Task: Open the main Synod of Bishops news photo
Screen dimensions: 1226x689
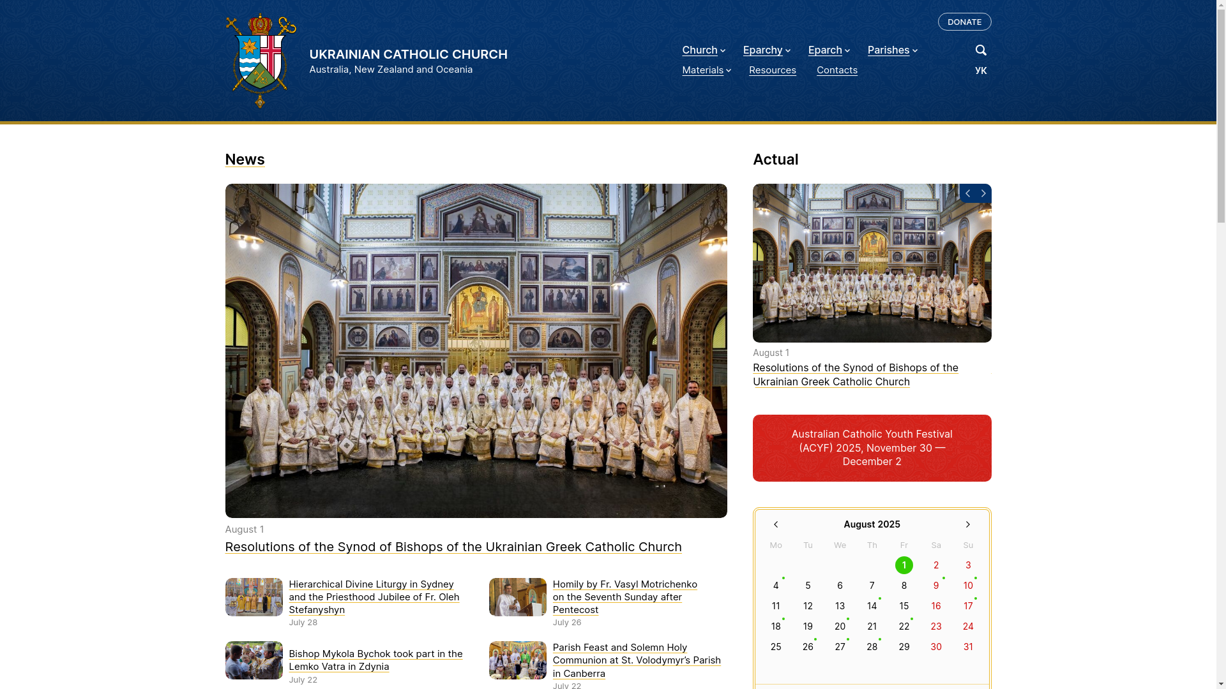Action: 476,351
